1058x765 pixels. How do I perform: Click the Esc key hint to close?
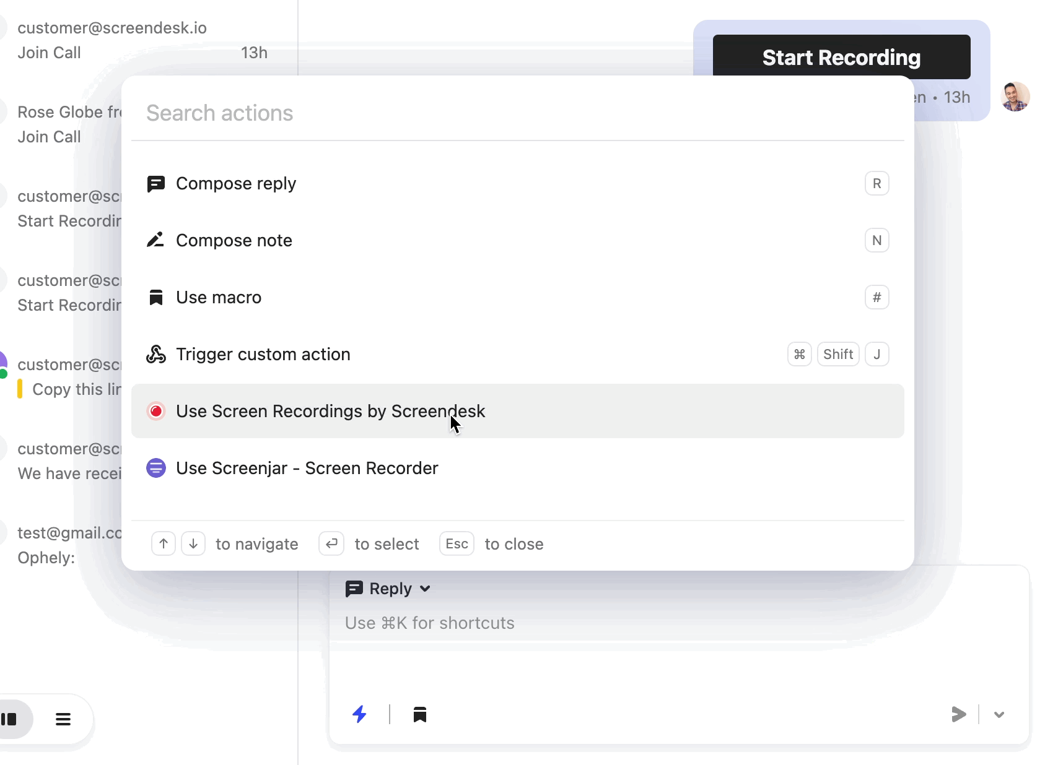(x=457, y=544)
